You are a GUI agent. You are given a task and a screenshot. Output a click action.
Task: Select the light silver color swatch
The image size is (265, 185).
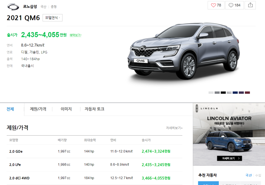pos(211,92)
